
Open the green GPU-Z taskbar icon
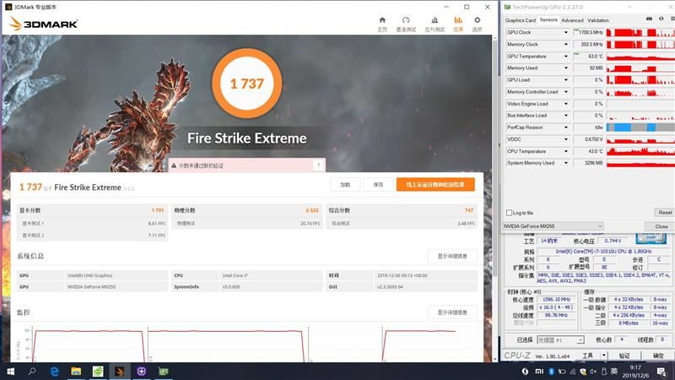98,372
